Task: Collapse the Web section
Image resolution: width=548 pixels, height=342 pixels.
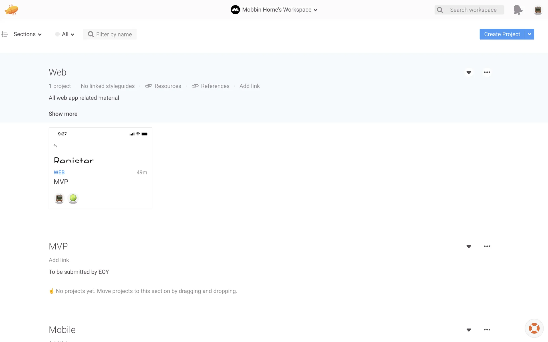Action: 469,72
